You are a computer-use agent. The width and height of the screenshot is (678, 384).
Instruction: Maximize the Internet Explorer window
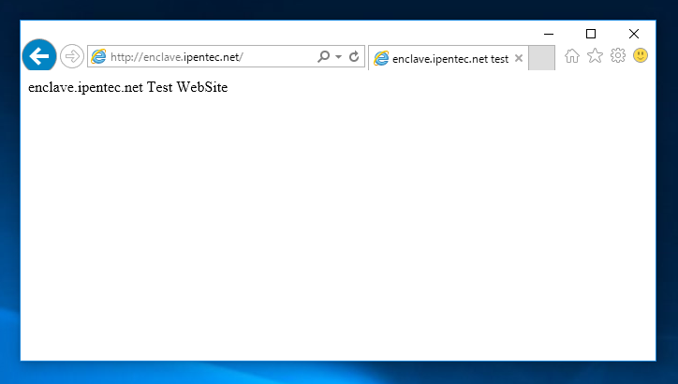(x=591, y=34)
